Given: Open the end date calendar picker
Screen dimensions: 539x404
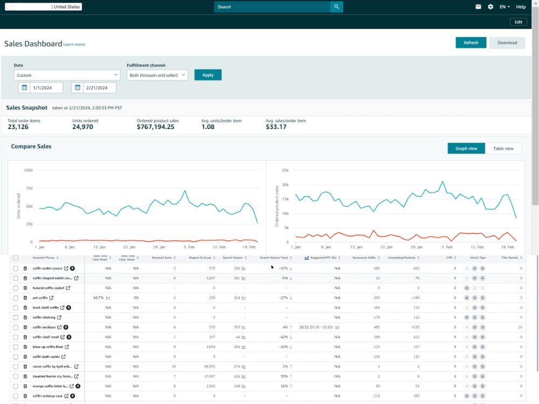Looking at the screenshot, I should click(x=78, y=88).
